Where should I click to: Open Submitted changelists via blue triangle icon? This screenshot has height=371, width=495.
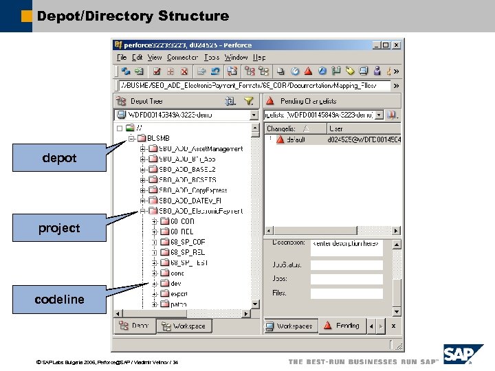click(x=322, y=71)
